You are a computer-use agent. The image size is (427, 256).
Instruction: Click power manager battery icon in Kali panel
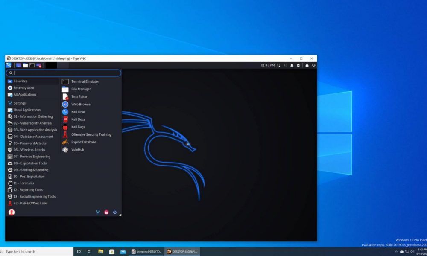[298, 65]
